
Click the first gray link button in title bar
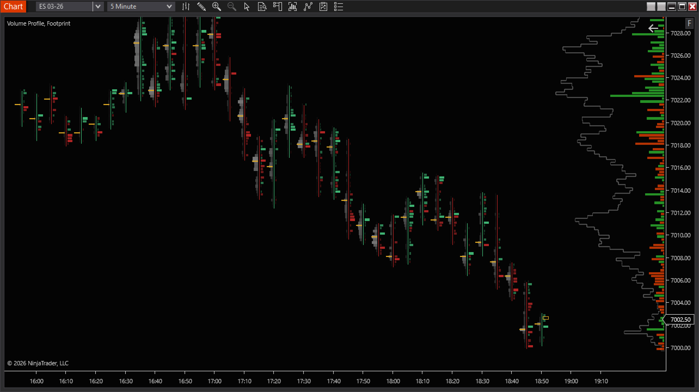click(x=651, y=7)
